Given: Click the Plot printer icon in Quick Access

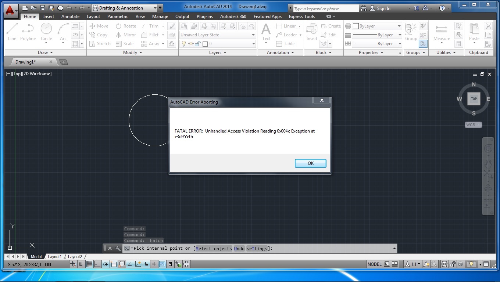Looking at the screenshot, I should 60,8.
